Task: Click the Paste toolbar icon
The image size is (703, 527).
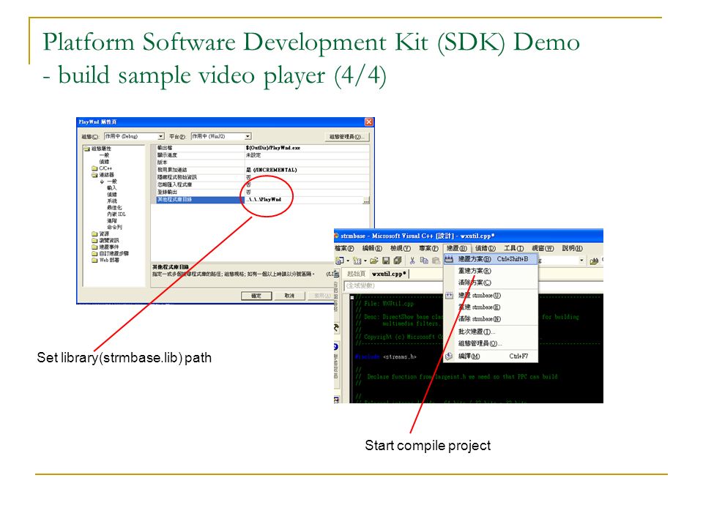Action: coord(436,261)
